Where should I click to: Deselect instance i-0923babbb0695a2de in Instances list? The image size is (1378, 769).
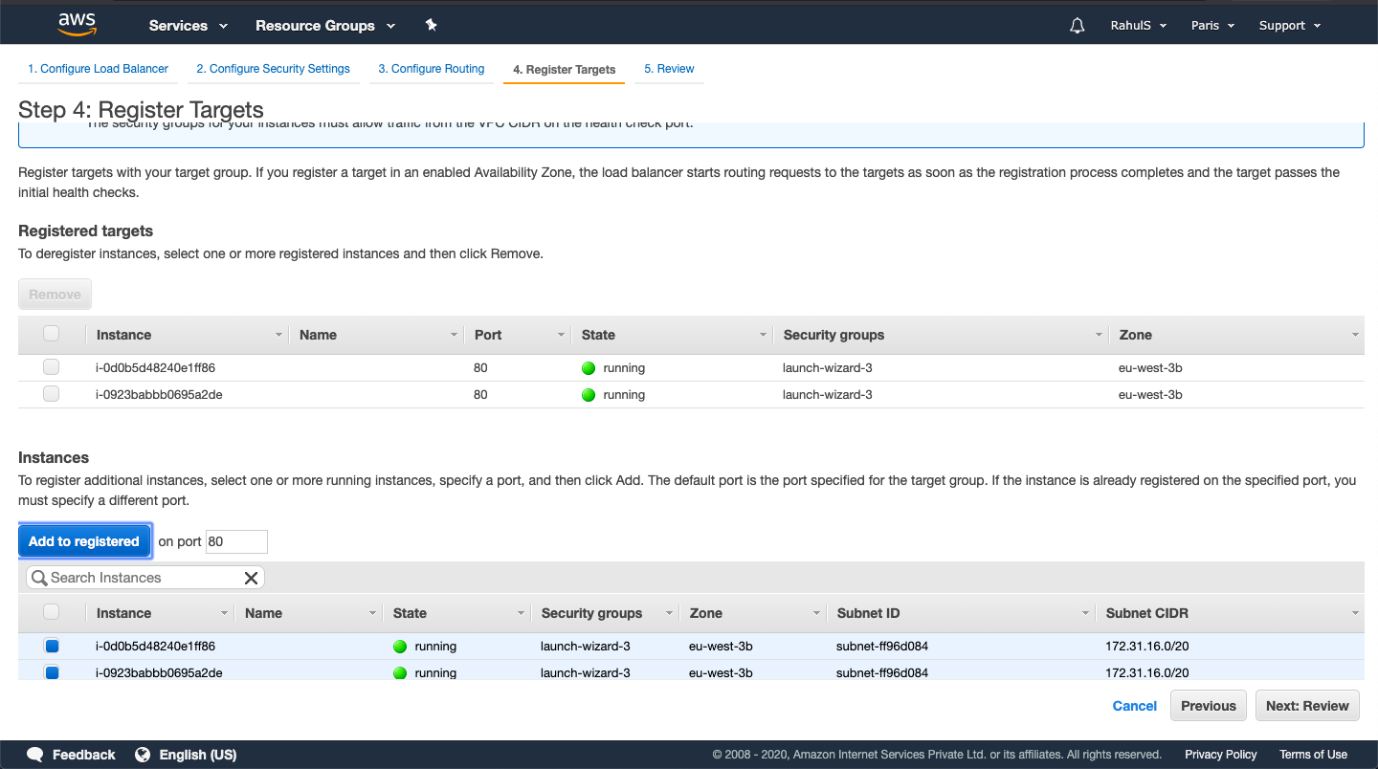tap(52, 672)
